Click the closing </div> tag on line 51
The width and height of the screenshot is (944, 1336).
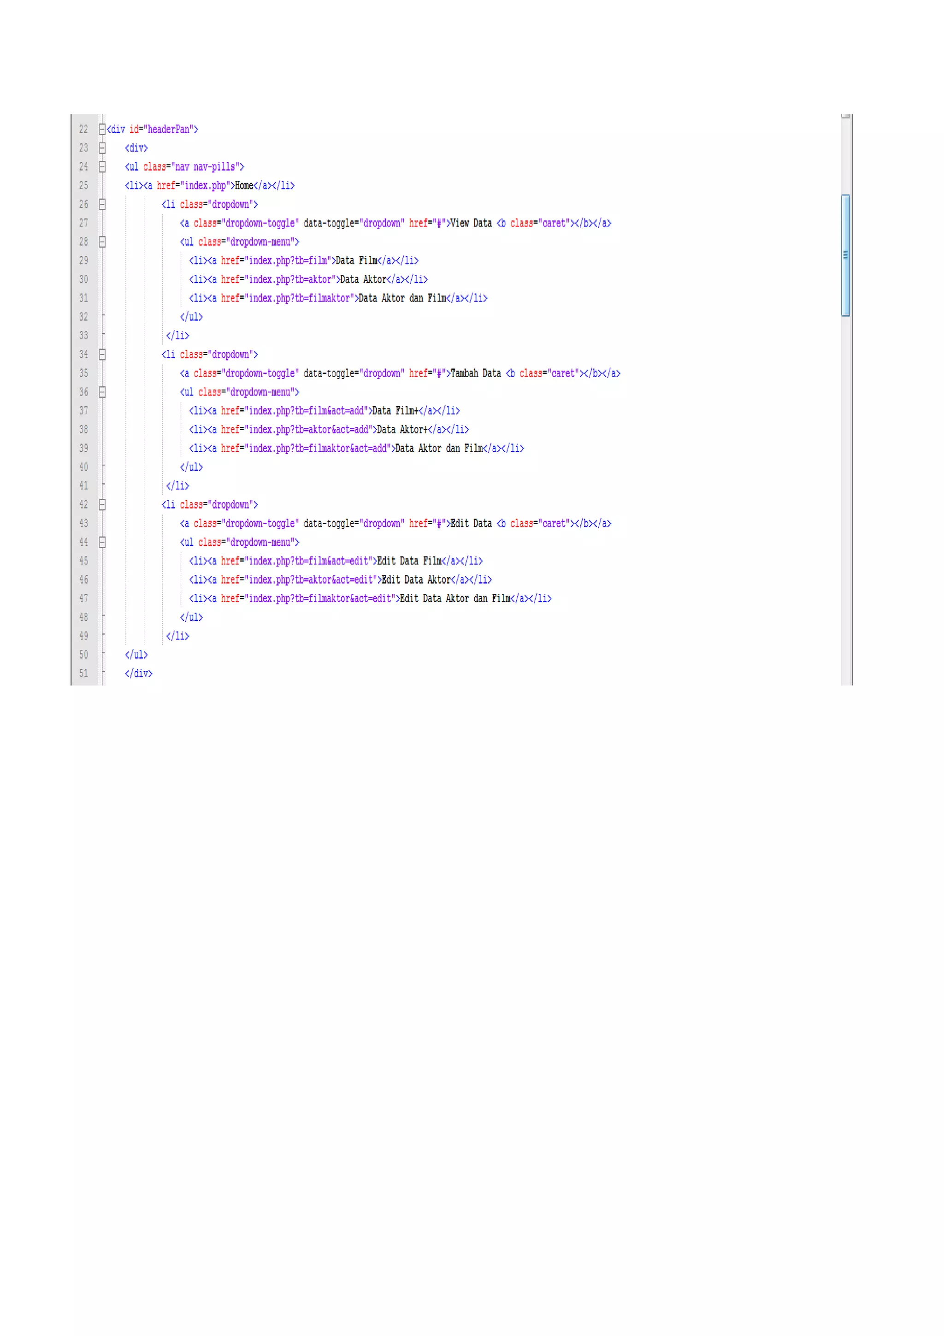(x=138, y=673)
